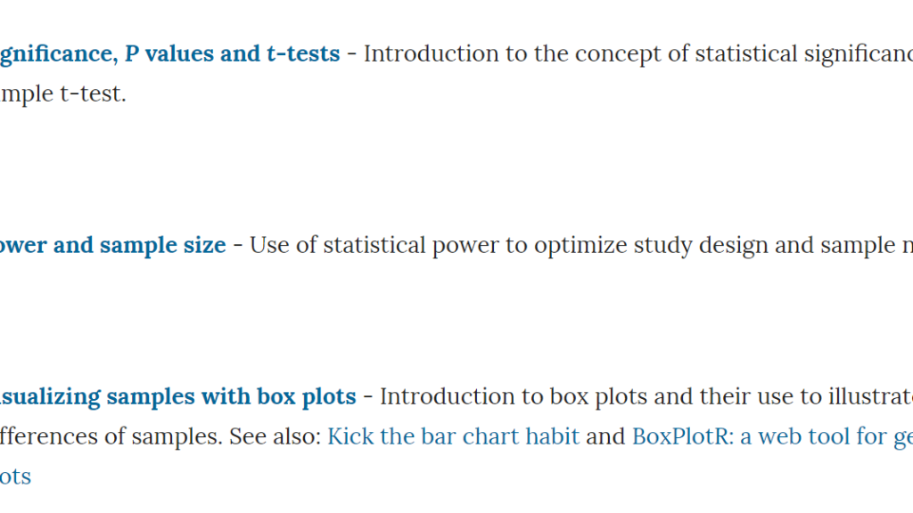Open the 'BoxPlotR: a web tool' link
This screenshot has height=513, width=913.
click(773, 436)
